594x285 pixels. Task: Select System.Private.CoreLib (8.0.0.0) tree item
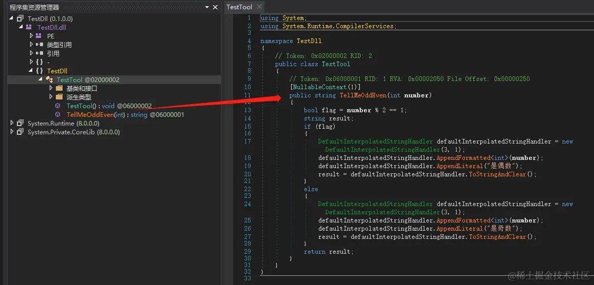(73, 132)
